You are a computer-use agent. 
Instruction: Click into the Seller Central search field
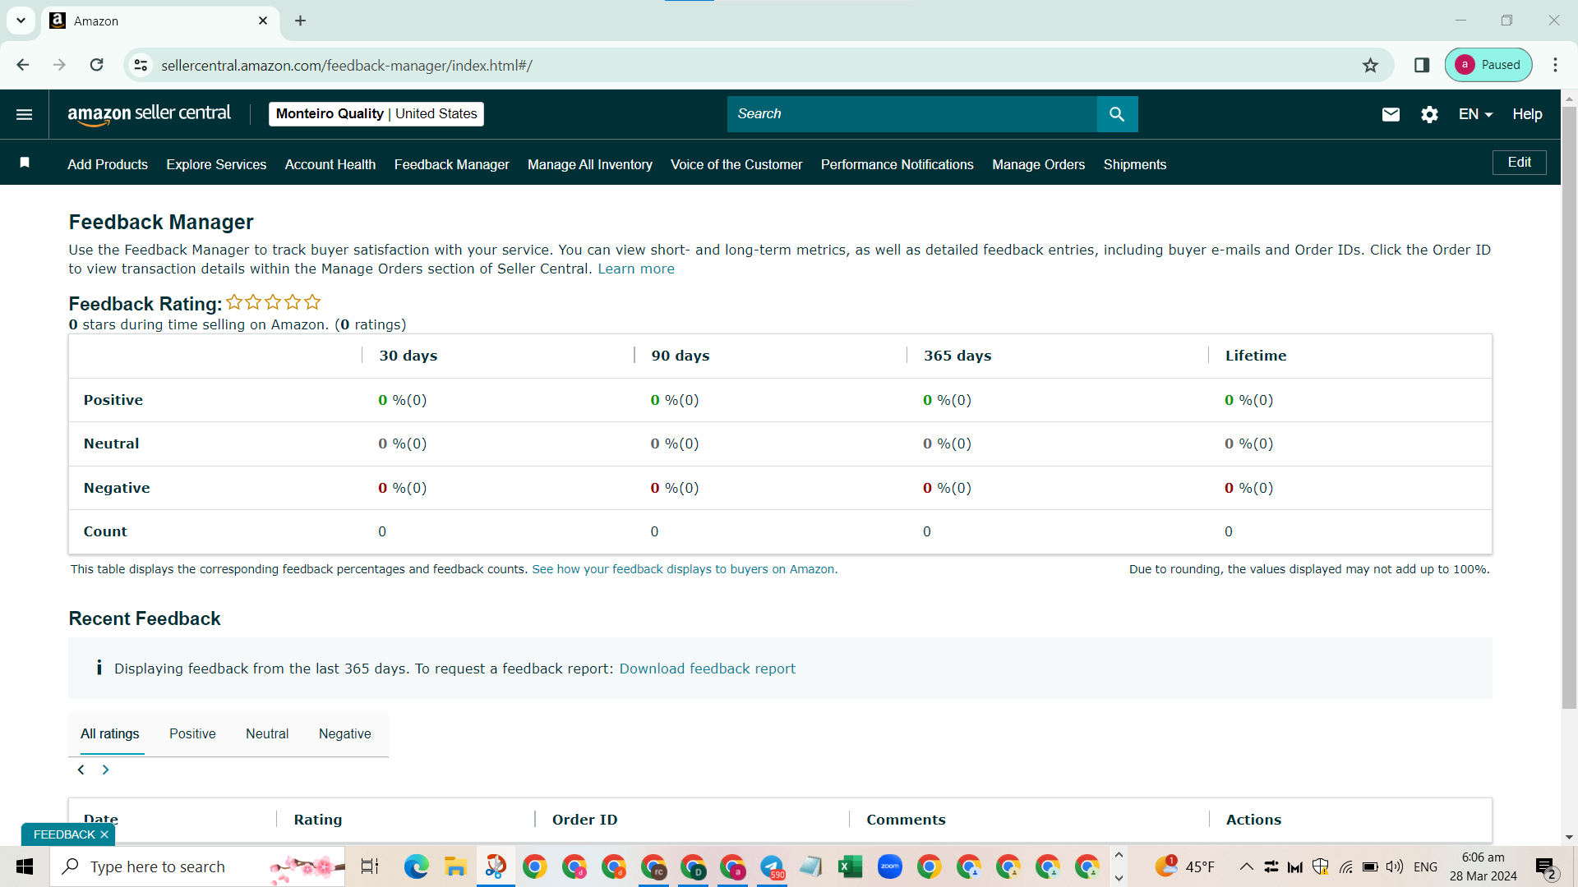[912, 114]
